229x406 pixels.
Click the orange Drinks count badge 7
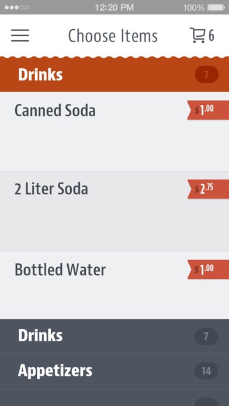[206, 75]
